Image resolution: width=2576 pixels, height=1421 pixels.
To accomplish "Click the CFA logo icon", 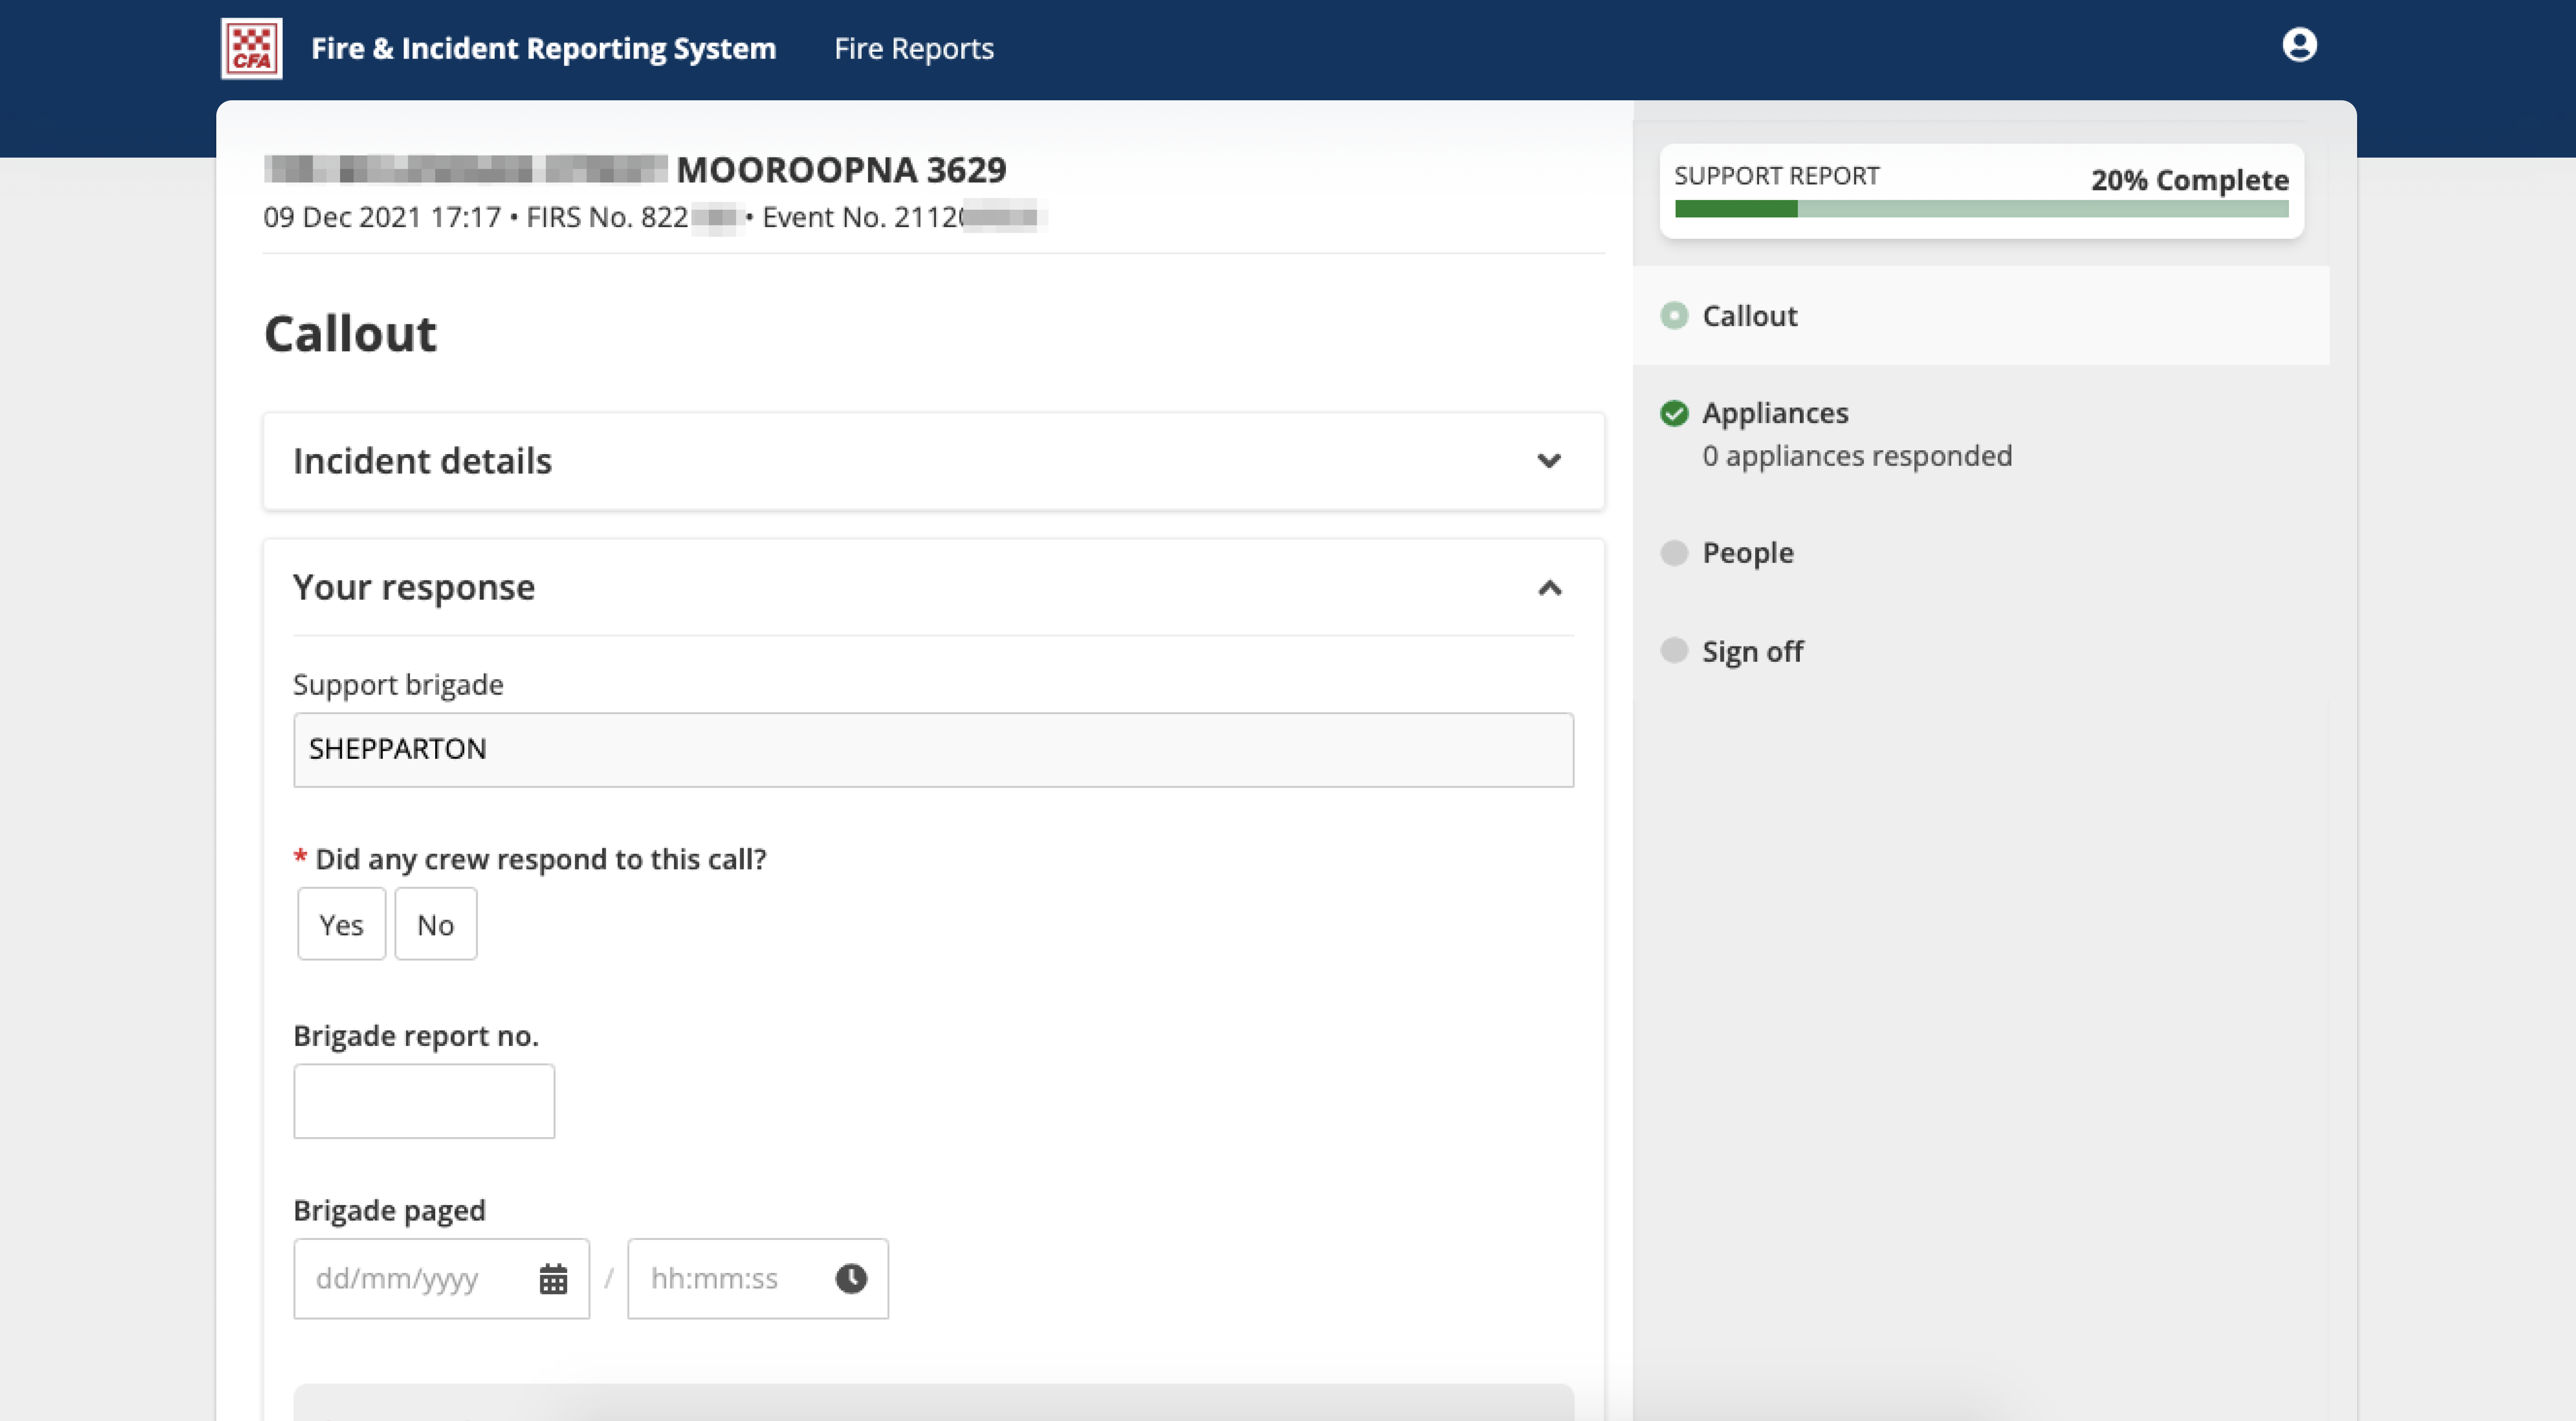I will pyautogui.click(x=251, y=48).
